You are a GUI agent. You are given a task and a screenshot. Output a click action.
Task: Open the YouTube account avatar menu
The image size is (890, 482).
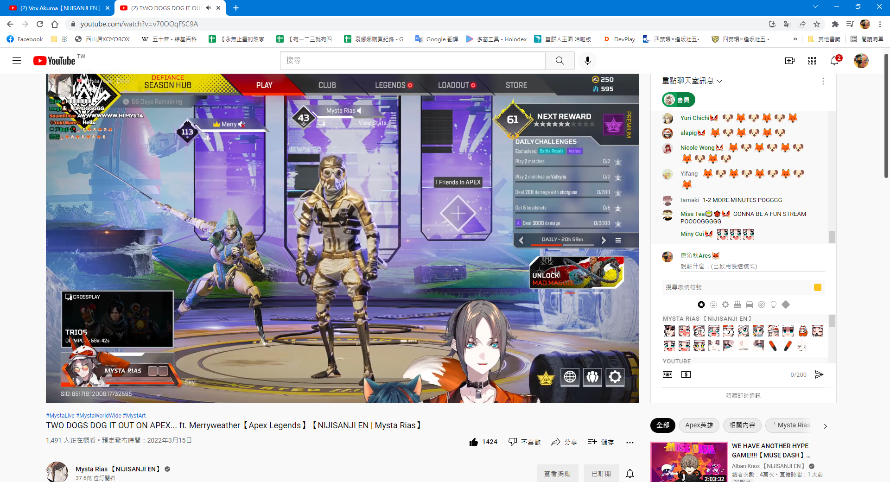click(x=861, y=61)
